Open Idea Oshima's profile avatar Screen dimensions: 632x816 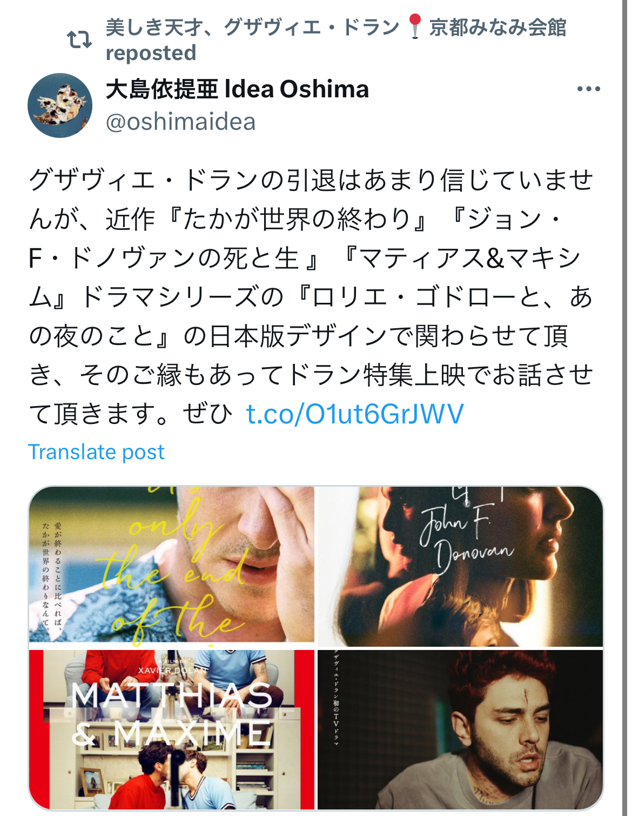pos(60,105)
